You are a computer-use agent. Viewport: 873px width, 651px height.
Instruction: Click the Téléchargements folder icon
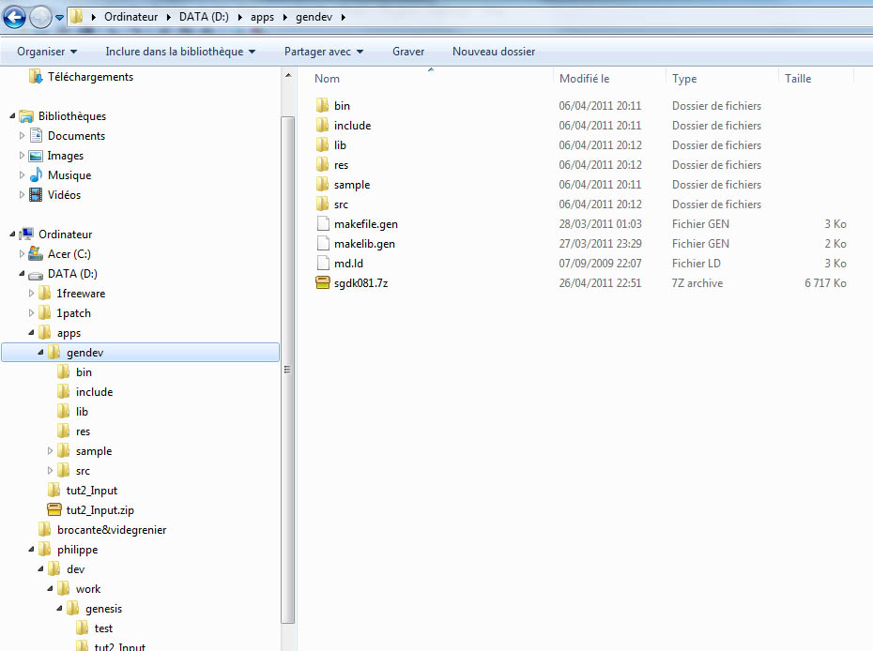click(36, 77)
